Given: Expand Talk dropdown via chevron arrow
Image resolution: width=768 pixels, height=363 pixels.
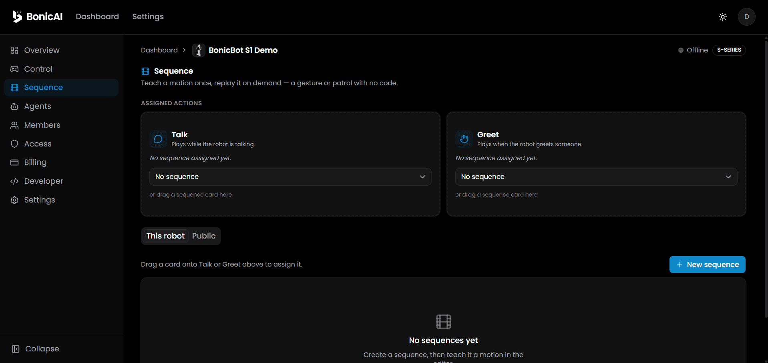Looking at the screenshot, I should 422,177.
